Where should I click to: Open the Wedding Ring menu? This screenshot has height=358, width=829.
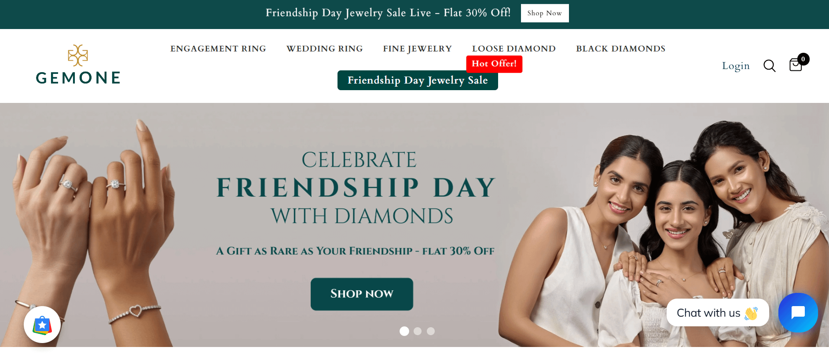[x=325, y=49]
